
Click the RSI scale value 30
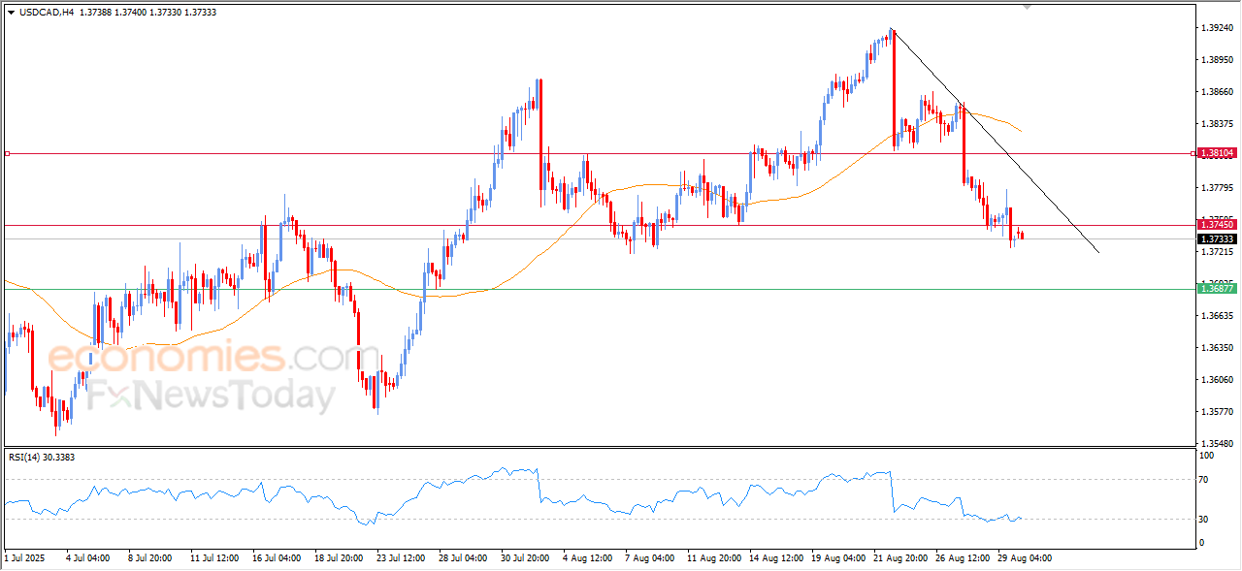[1205, 520]
